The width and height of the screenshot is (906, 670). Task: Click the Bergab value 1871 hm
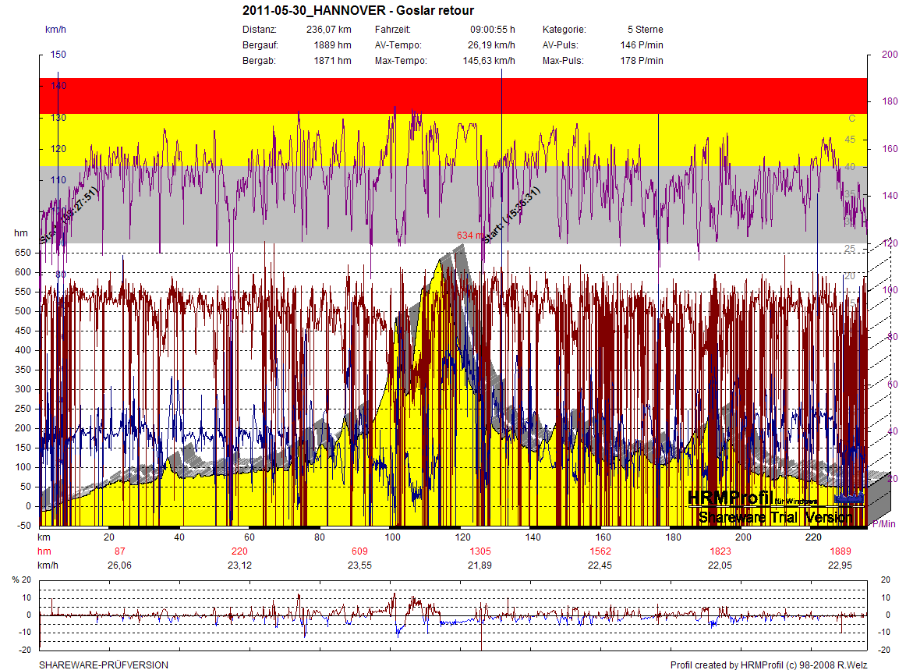(x=332, y=61)
